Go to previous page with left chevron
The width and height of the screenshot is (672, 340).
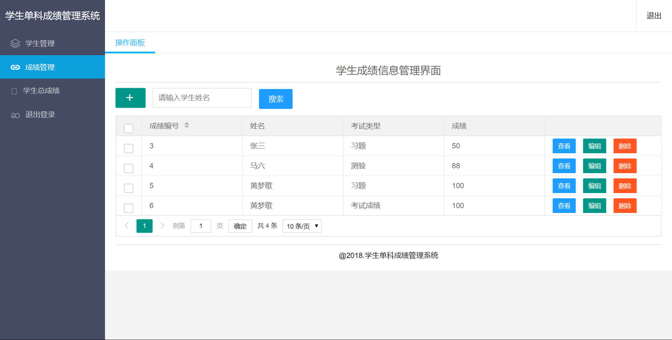(x=127, y=226)
